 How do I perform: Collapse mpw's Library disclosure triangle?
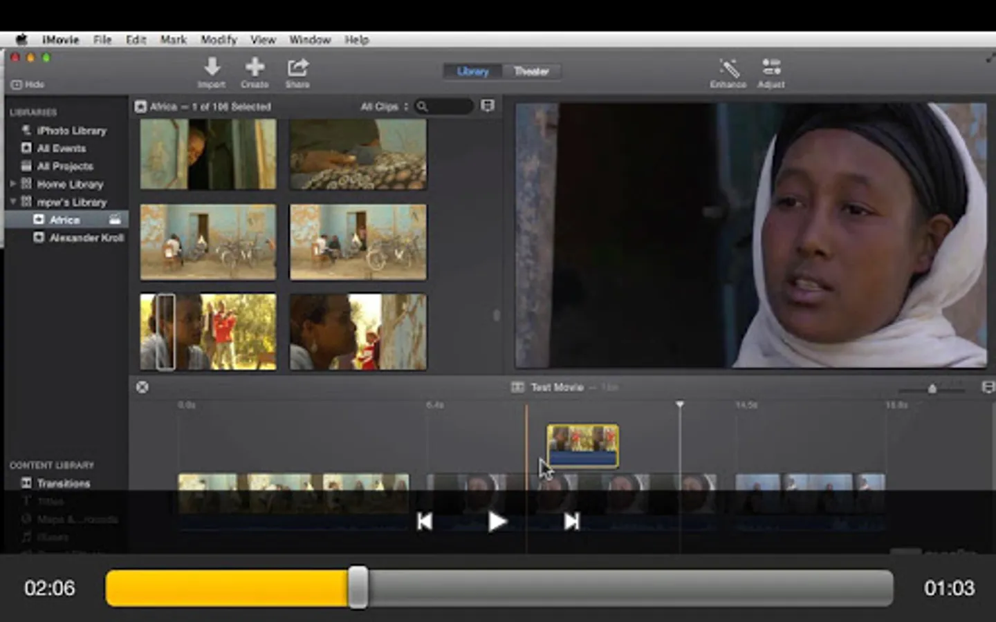coord(12,202)
